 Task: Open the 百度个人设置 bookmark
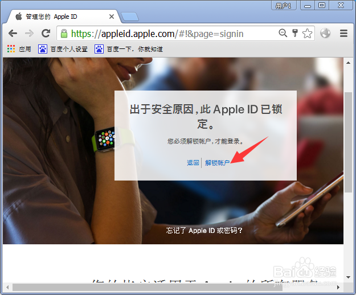coord(63,49)
